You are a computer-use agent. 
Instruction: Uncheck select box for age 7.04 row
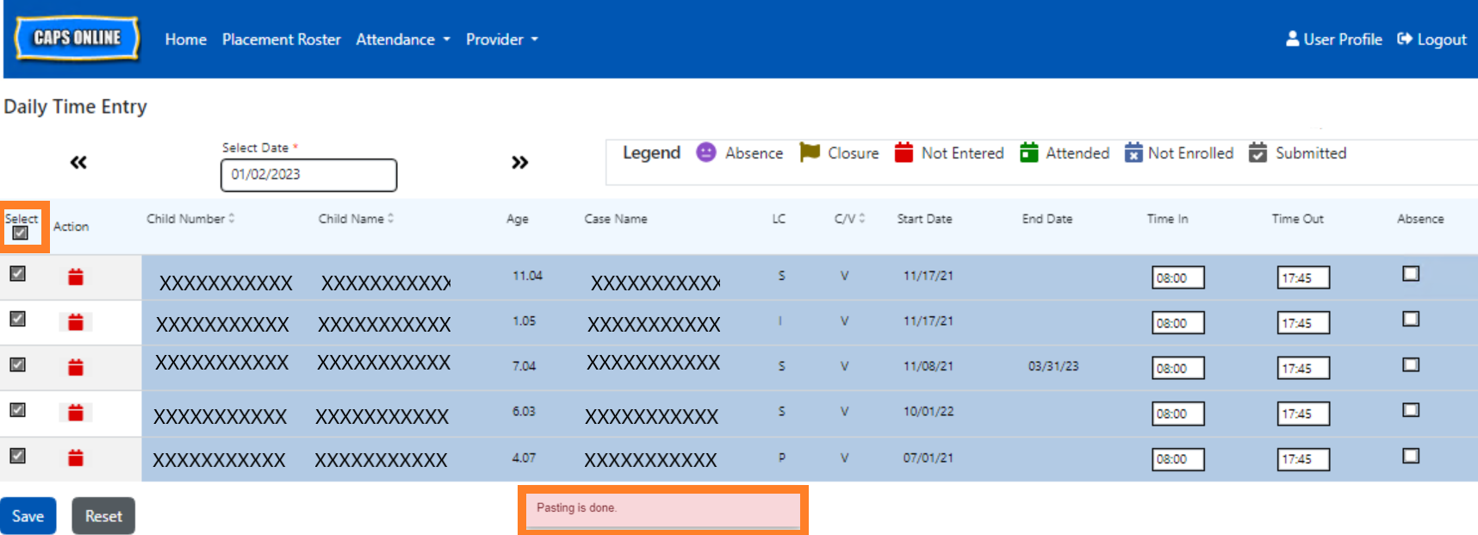coord(17,364)
